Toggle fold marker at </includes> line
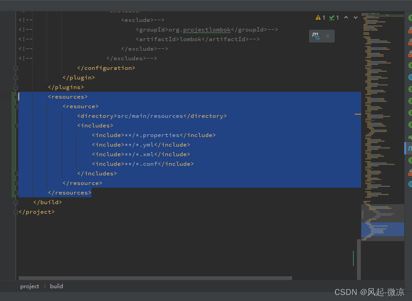 16,174
